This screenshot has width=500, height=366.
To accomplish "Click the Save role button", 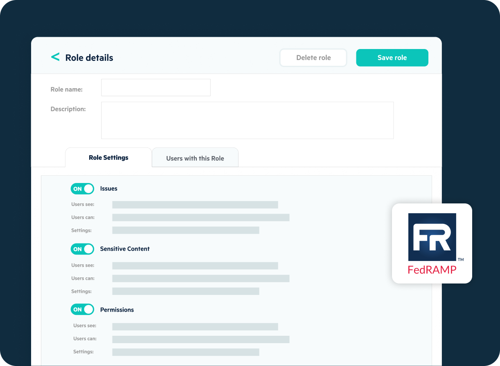I will [392, 58].
